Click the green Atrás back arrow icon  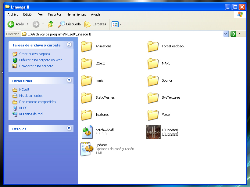[11, 24]
